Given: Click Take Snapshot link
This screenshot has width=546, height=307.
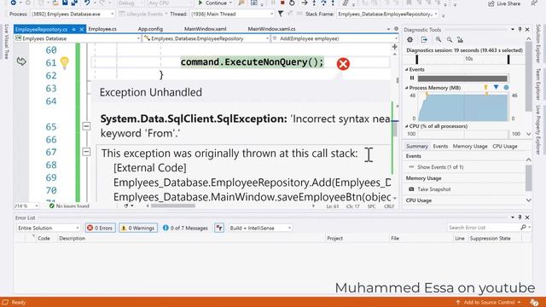Looking at the screenshot, I should coord(434,189).
